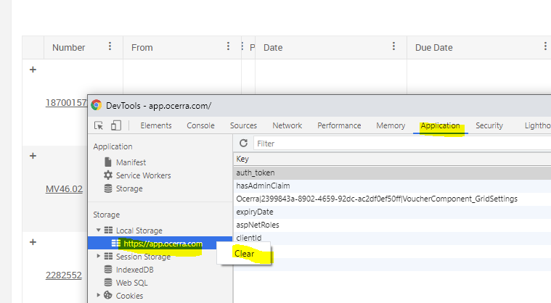
Task: Click the Manifest file icon
Action: pyautogui.click(x=108, y=162)
